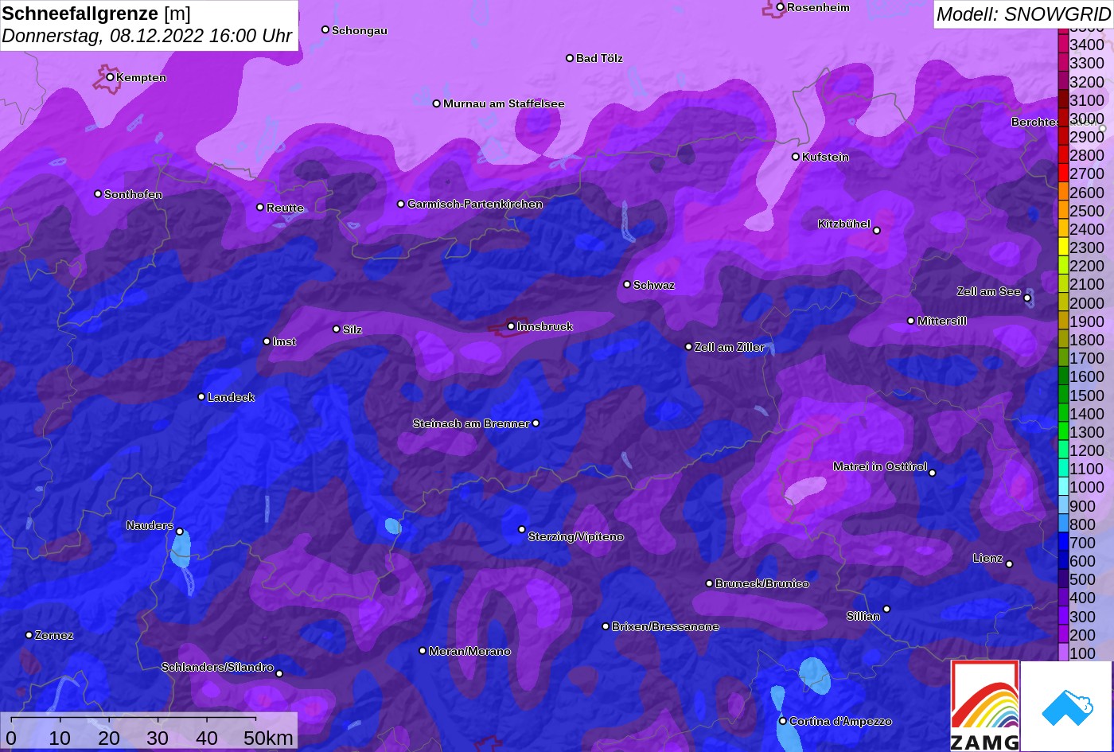Select the Zernez marker dot
The image size is (1114, 752).
(29, 635)
